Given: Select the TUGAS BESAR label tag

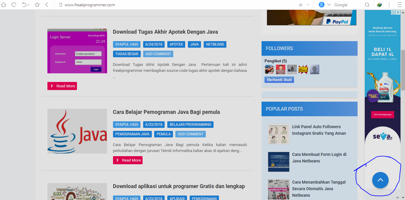Looking at the screenshot, I should pyautogui.click(x=127, y=54).
